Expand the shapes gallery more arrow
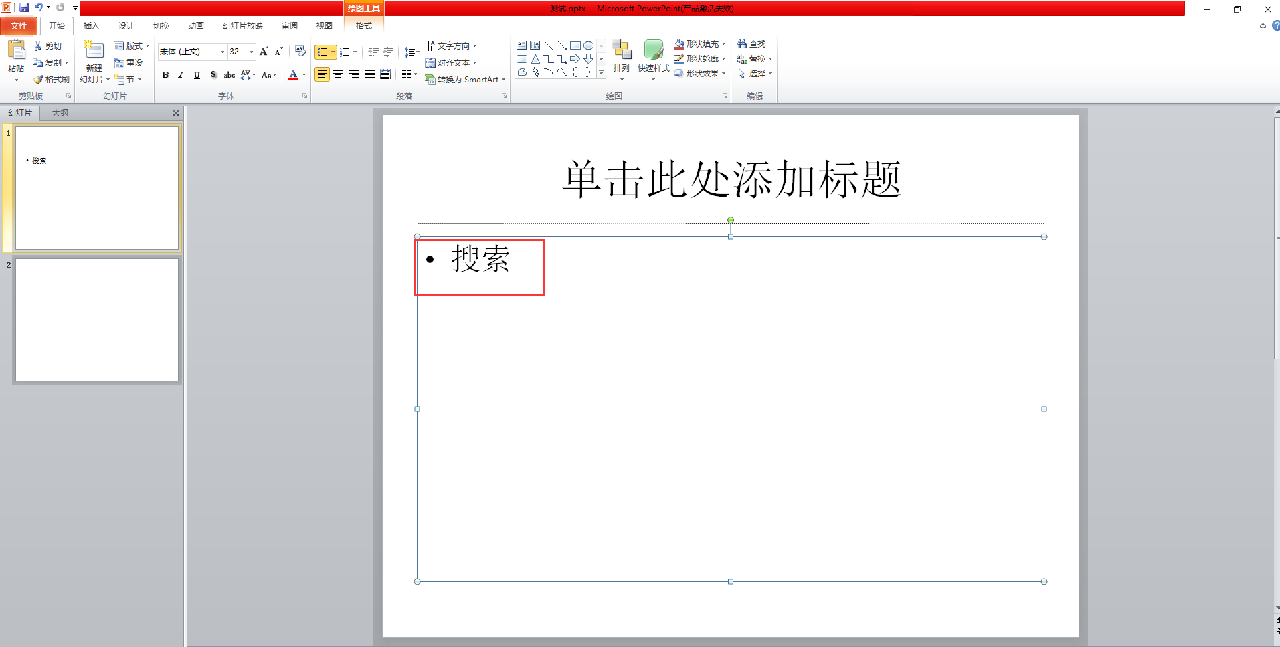This screenshot has height=647, width=1280. point(601,72)
